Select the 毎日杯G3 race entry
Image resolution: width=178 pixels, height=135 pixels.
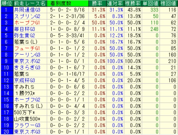tap(25, 29)
